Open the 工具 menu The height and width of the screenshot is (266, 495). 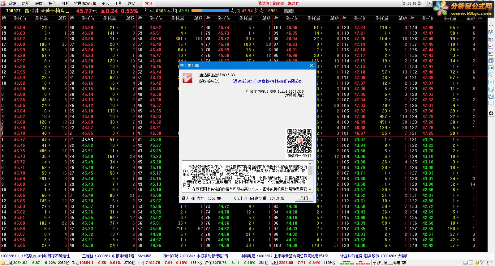(x=118, y=3)
